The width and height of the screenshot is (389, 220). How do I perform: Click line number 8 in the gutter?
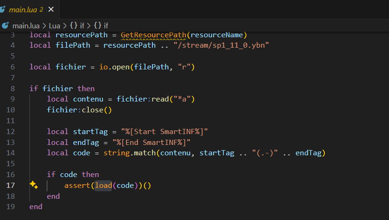coord(13,89)
